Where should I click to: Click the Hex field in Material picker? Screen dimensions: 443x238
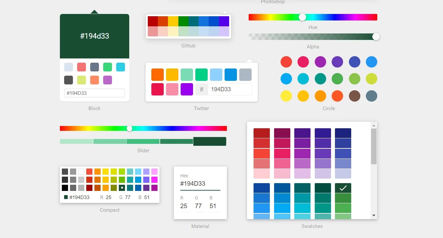pos(200,184)
